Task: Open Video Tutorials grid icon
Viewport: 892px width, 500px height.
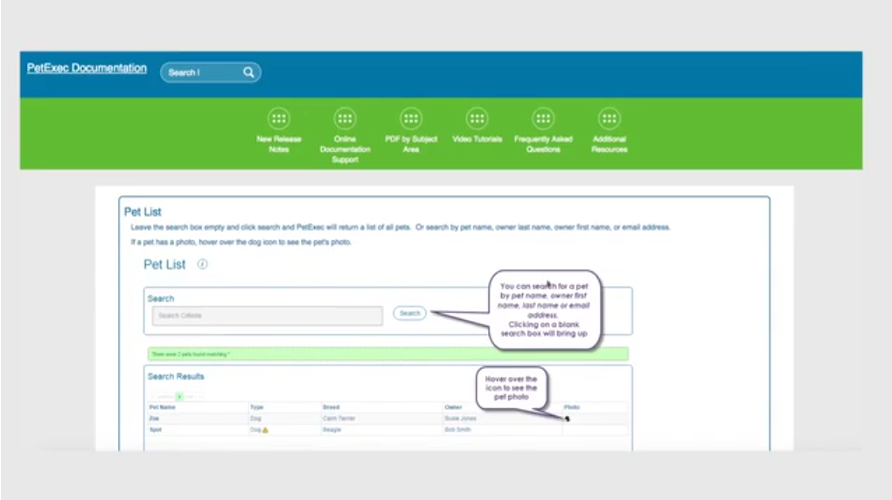Action: 477,118
